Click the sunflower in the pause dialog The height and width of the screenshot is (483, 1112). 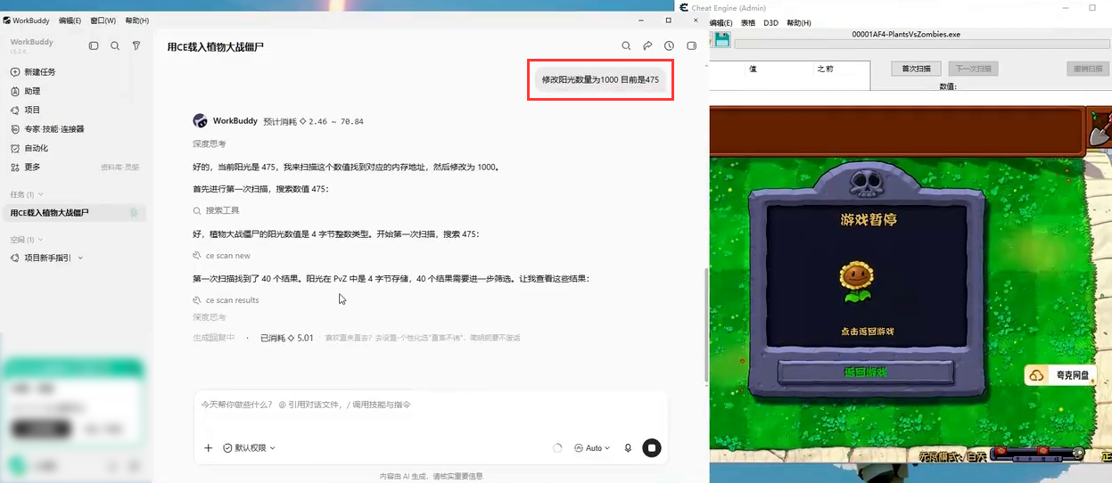click(x=857, y=283)
